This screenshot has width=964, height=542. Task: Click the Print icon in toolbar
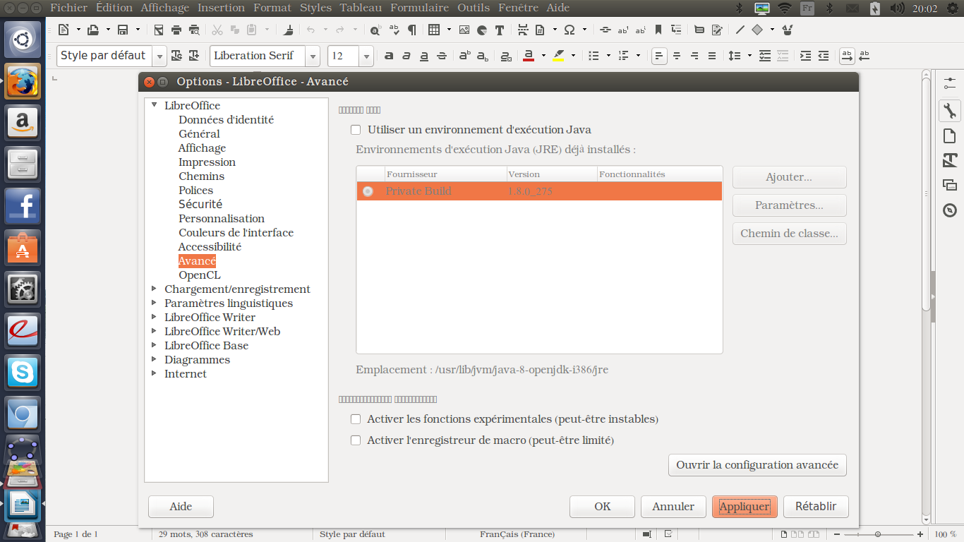(x=176, y=30)
